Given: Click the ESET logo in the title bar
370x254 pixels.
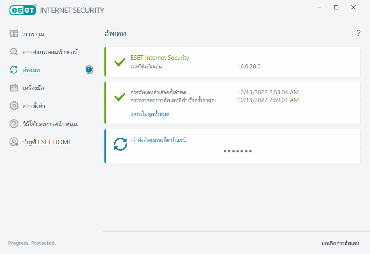Looking at the screenshot, I should pyautogui.click(x=23, y=10).
